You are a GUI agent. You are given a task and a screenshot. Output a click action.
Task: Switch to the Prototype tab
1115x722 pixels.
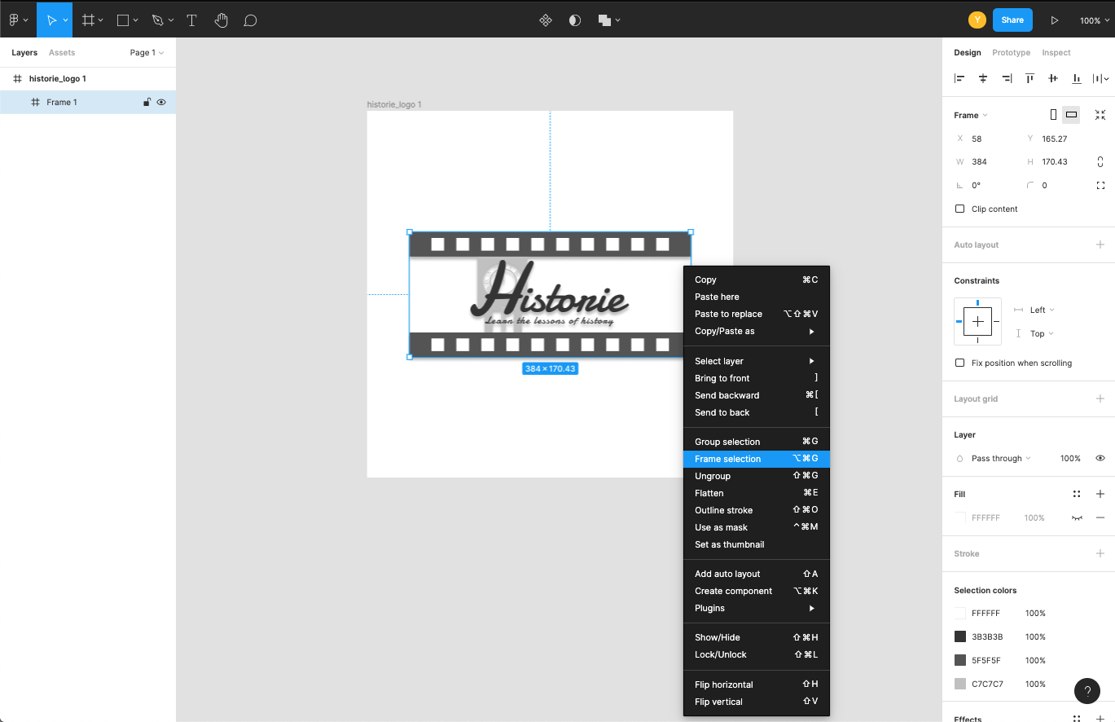pos(1011,53)
